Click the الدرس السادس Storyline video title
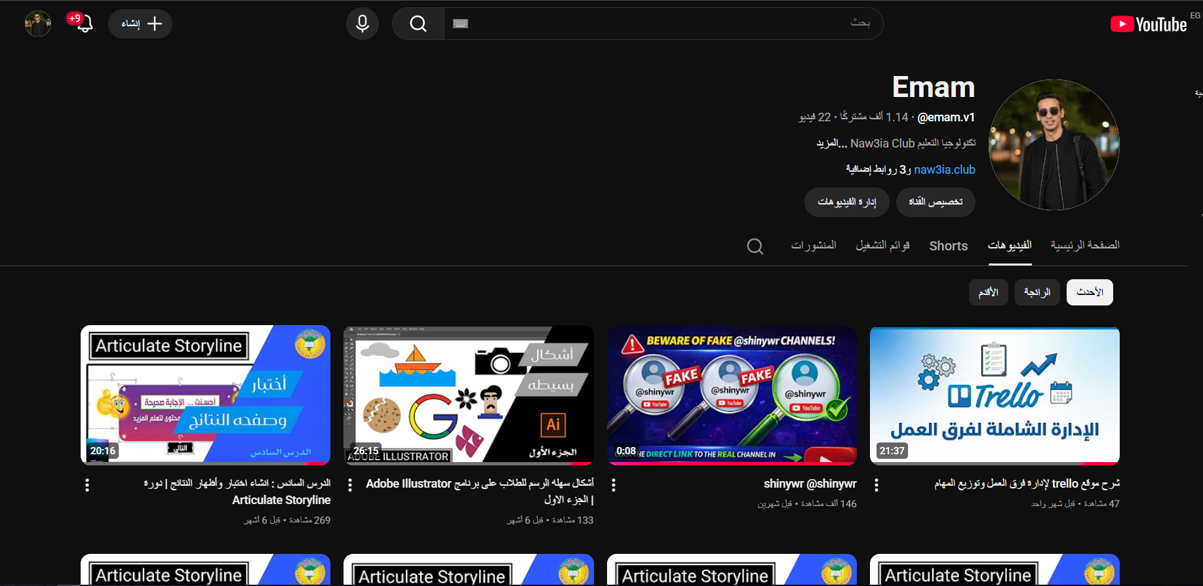 [x=237, y=492]
